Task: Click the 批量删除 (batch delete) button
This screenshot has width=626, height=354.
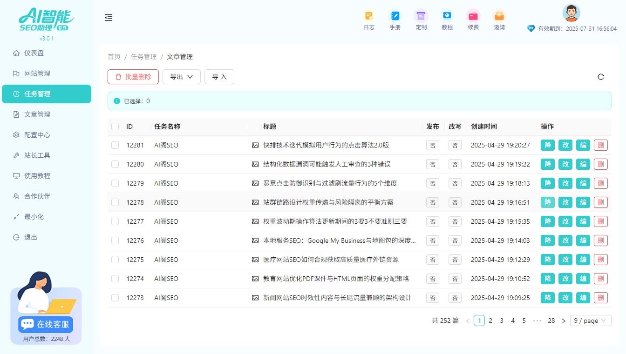Action: [x=133, y=77]
